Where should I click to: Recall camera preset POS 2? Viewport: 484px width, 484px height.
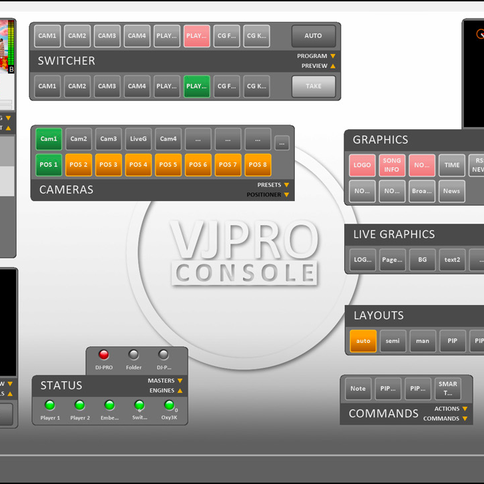click(79, 165)
